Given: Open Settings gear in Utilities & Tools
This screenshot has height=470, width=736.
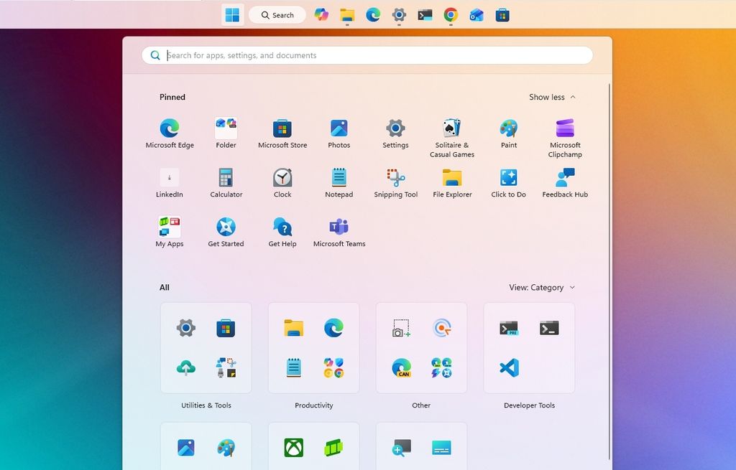Looking at the screenshot, I should tap(186, 328).
